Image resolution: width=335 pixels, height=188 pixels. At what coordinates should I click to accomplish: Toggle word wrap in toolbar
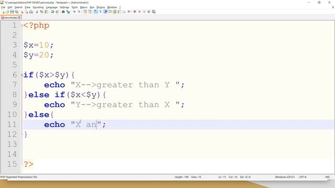(x=95, y=11)
